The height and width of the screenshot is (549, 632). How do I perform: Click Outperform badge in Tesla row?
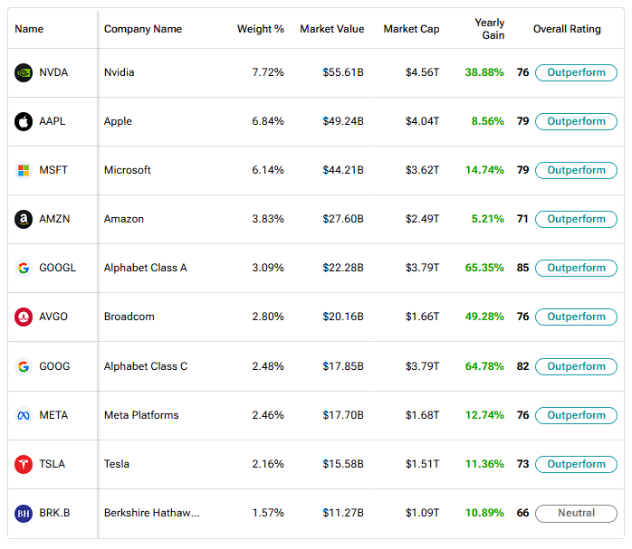point(576,464)
